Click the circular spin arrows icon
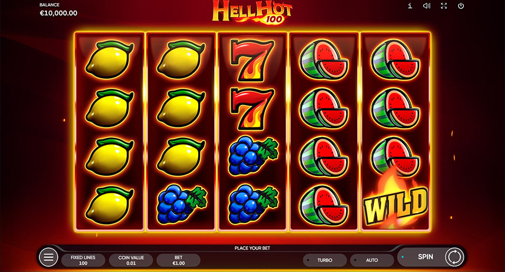The image size is (505, 272). pyautogui.click(x=454, y=257)
